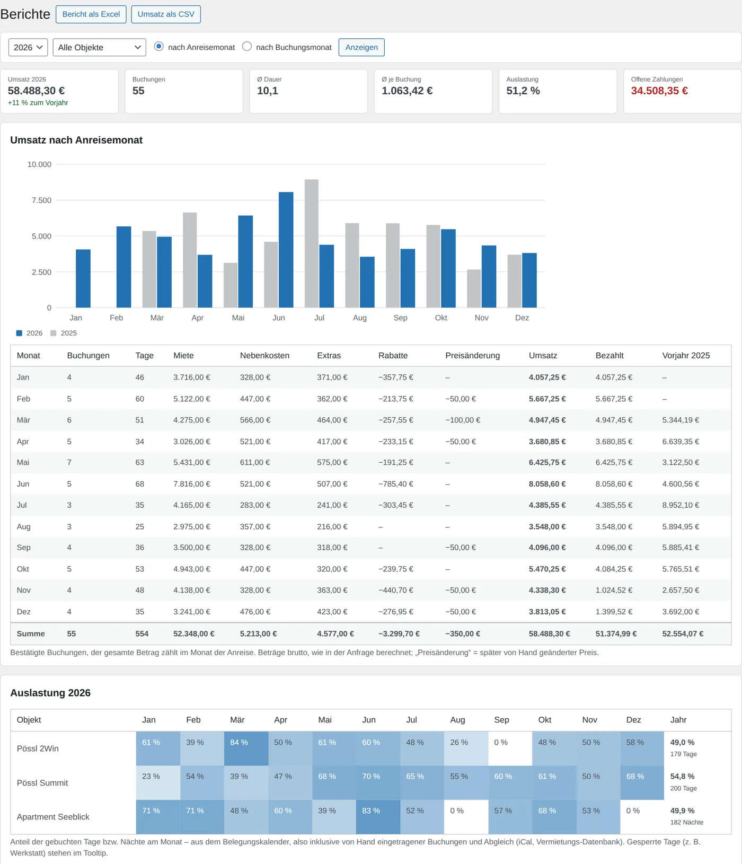
Task: Click the Offene Zahlungen amount 34.508,35 €
Action: 659,91
